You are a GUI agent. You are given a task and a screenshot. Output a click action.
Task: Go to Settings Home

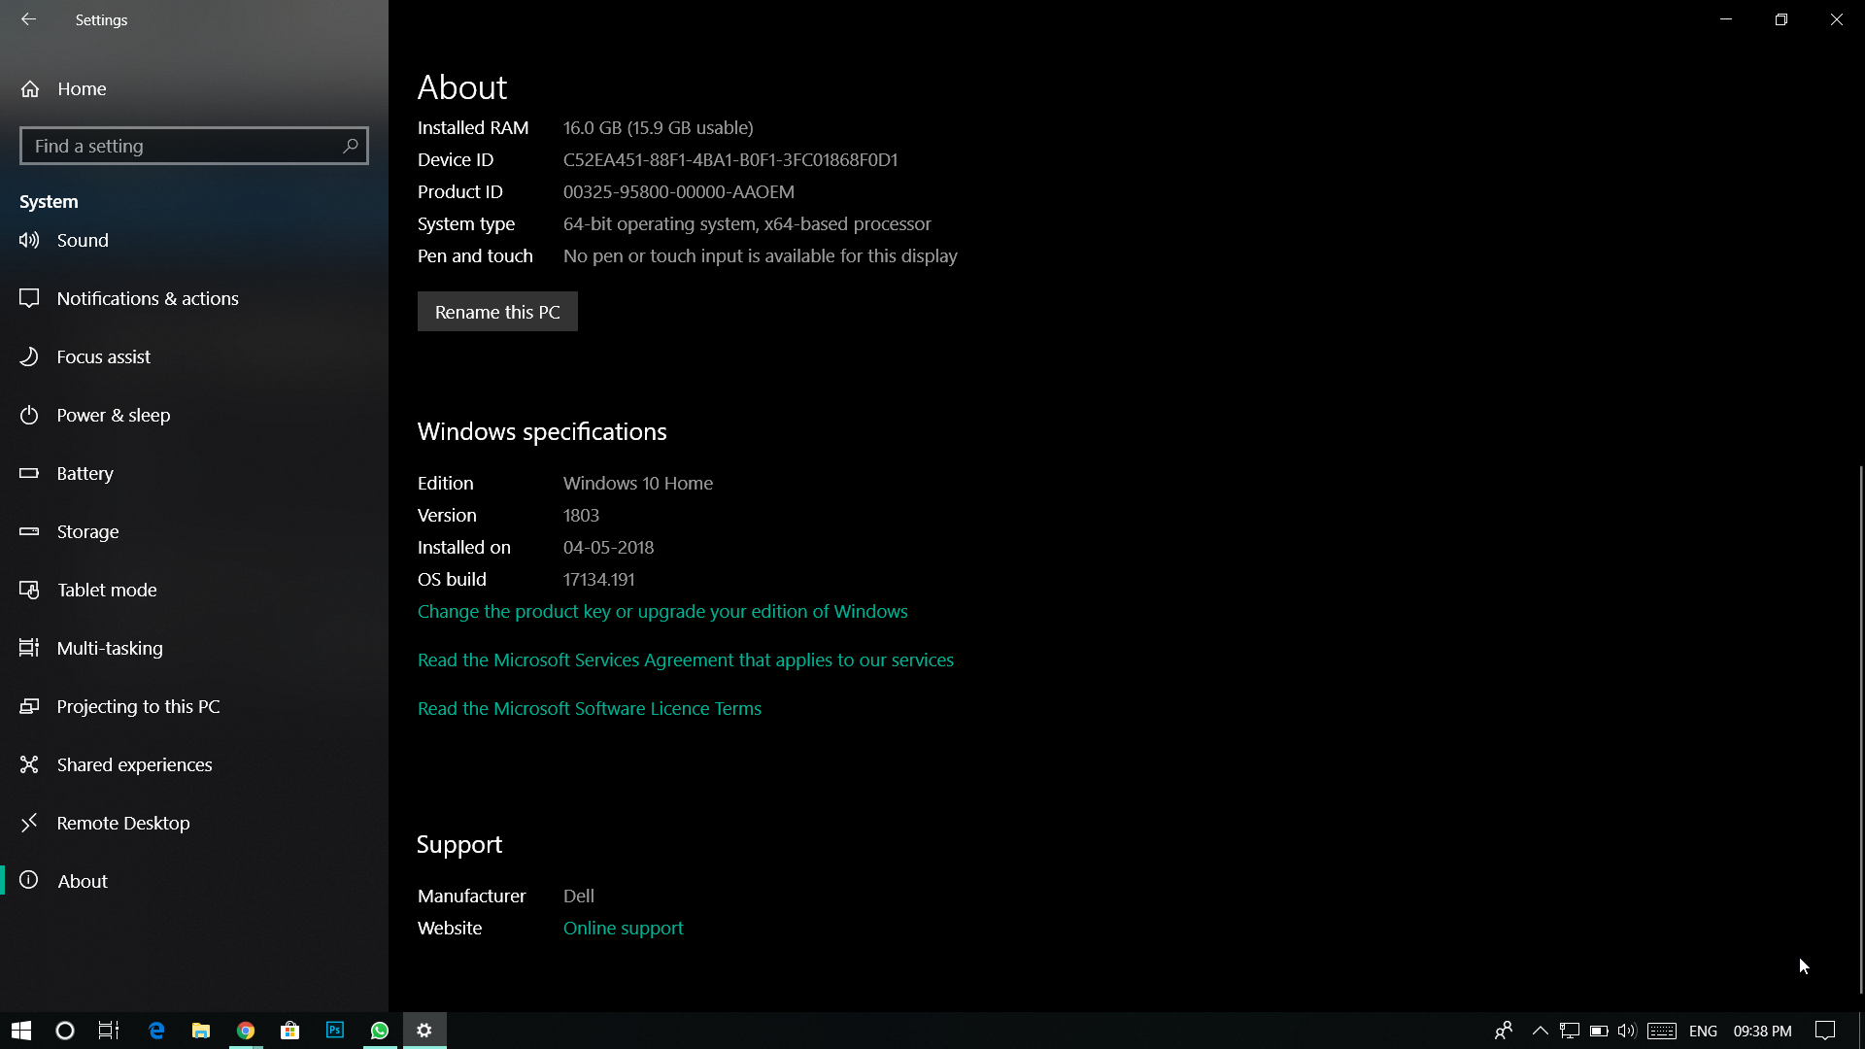(82, 88)
